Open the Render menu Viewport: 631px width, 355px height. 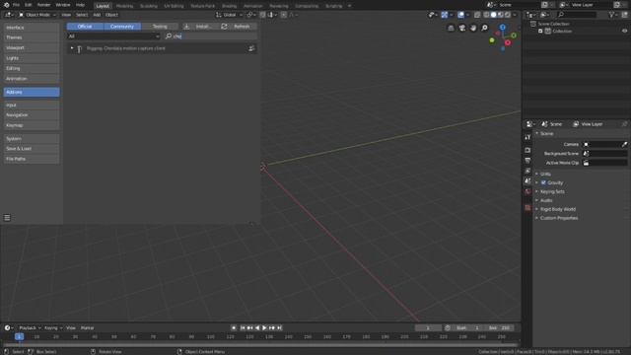(43, 5)
